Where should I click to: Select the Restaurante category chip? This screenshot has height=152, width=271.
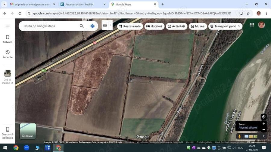[130, 26]
